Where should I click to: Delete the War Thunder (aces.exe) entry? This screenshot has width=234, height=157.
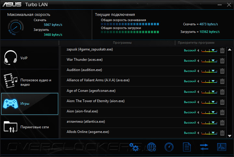tap(222, 61)
